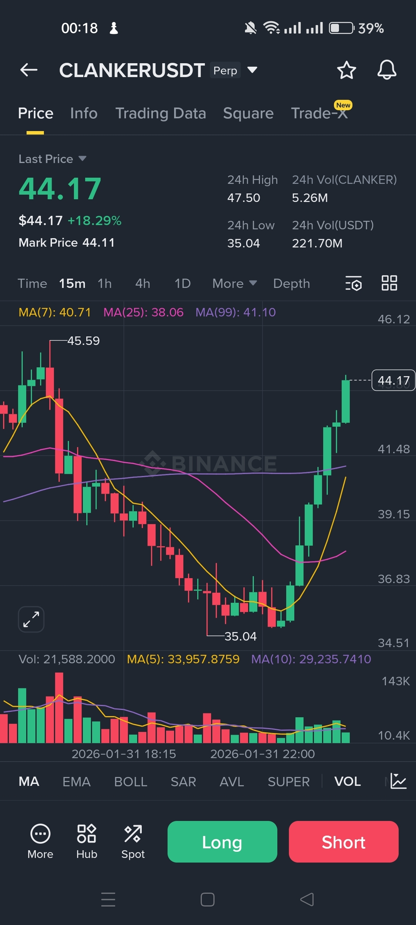Show the Depth chart
The width and height of the screenshot is (416, 925).
point(292,283)
